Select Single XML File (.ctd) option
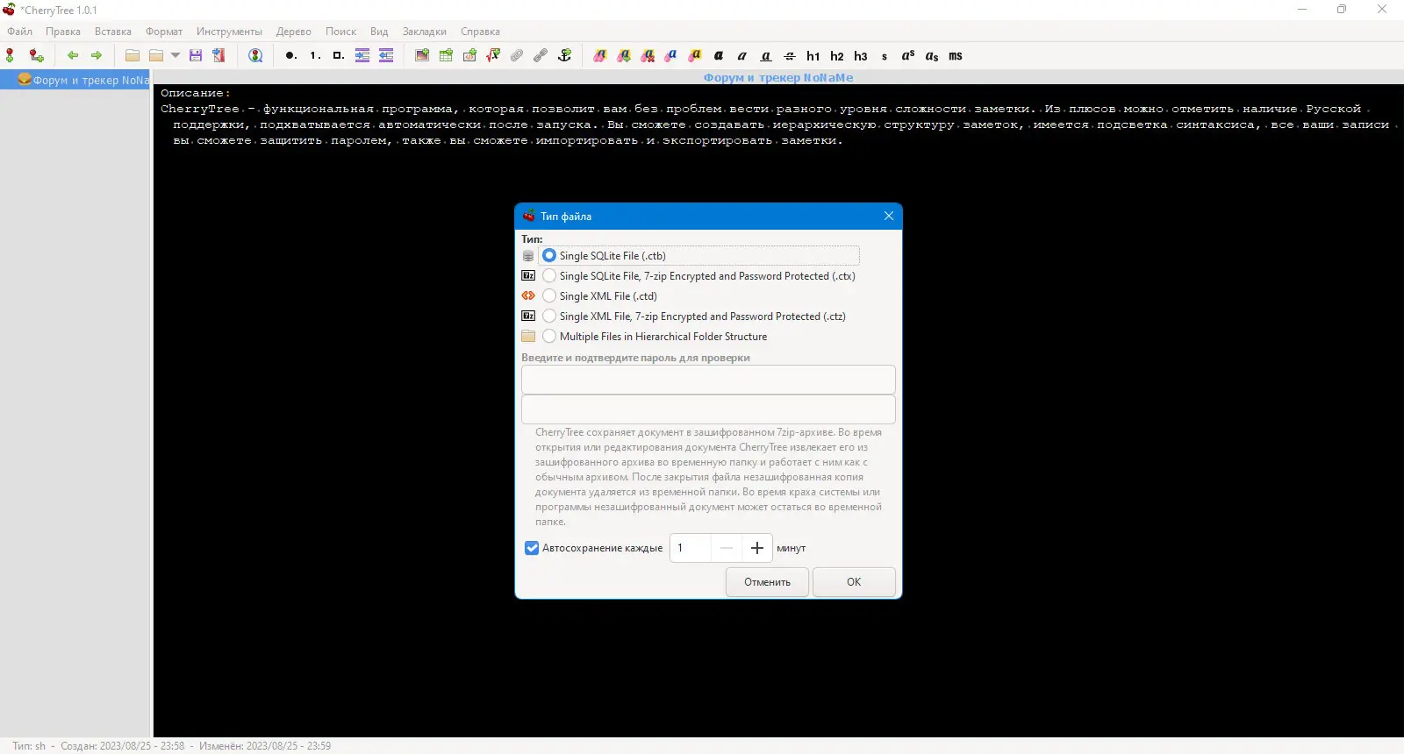The height and width of the screenshot is (754, 1404). tap(549, 295)
